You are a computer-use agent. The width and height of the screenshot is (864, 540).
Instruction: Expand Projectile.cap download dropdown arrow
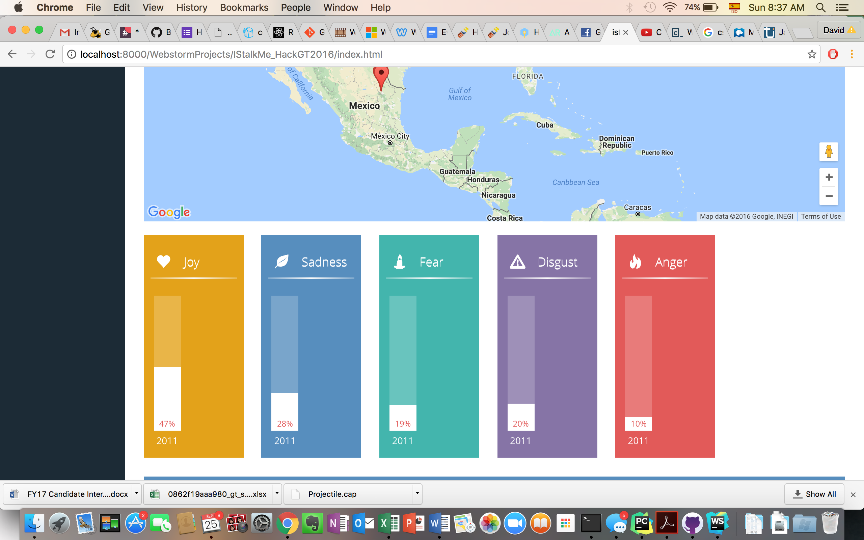click(x=417, y=493)
